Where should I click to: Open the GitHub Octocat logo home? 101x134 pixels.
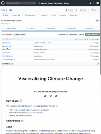(3, 3)
